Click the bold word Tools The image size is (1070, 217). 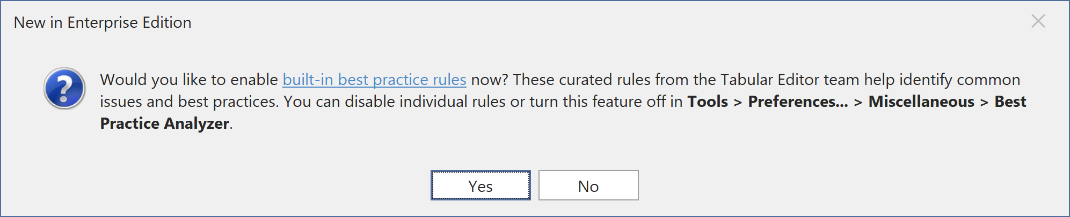point(708,102)
